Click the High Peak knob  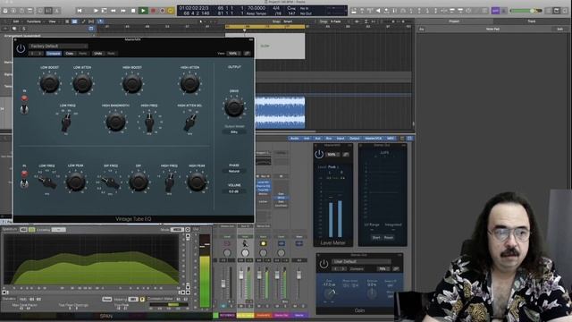tap(197, 181)
